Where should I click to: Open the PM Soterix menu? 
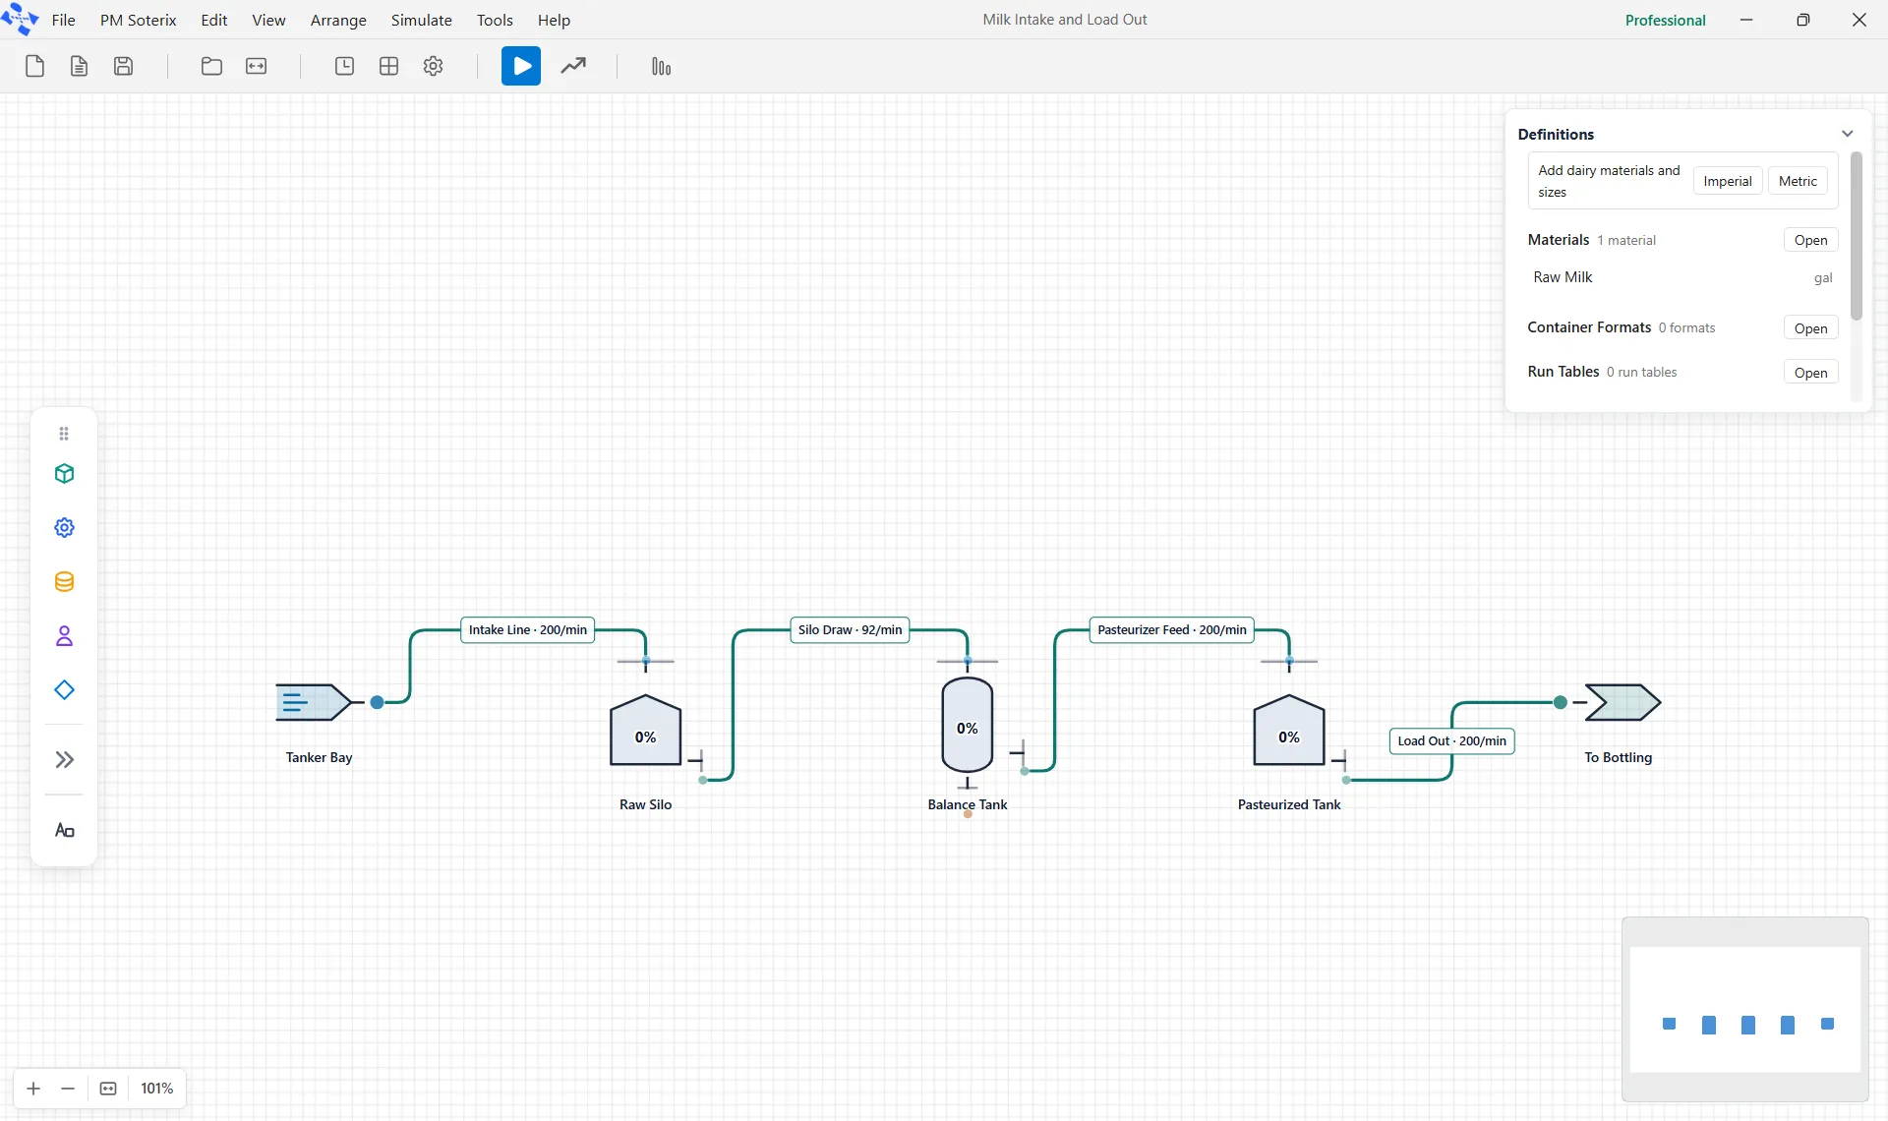138,20
